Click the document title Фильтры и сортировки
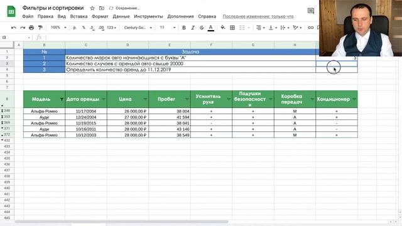Image resolution: width=402 pixels, height=226 pixels. (x=53, y=8)
